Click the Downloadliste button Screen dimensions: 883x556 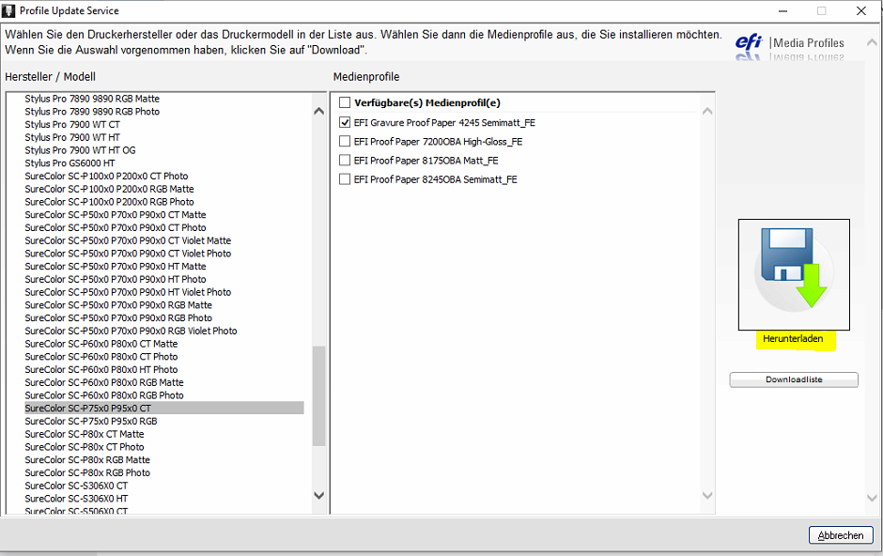coord(794,379)
